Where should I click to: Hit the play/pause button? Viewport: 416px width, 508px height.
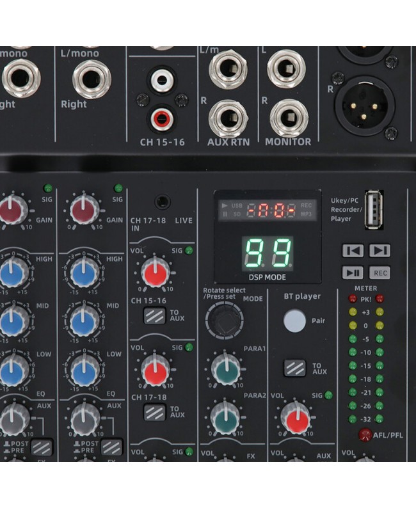pyautogui.click(x=353, y=273)
